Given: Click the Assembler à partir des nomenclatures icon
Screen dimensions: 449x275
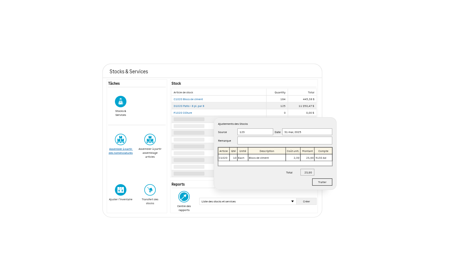Looking at the screenshot, I should (121, 139).
